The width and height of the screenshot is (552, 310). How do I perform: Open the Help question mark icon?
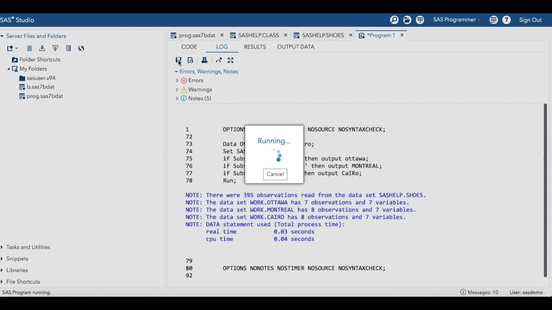coord(507,20)
